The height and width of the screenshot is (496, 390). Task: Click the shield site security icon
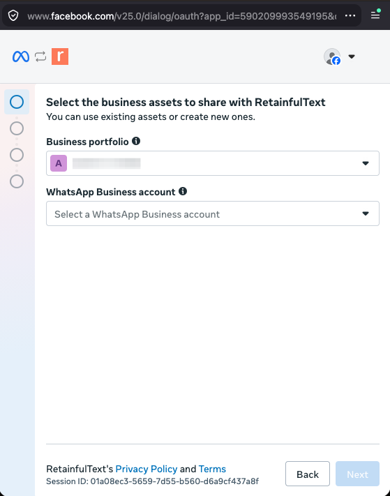click(13, 15)
